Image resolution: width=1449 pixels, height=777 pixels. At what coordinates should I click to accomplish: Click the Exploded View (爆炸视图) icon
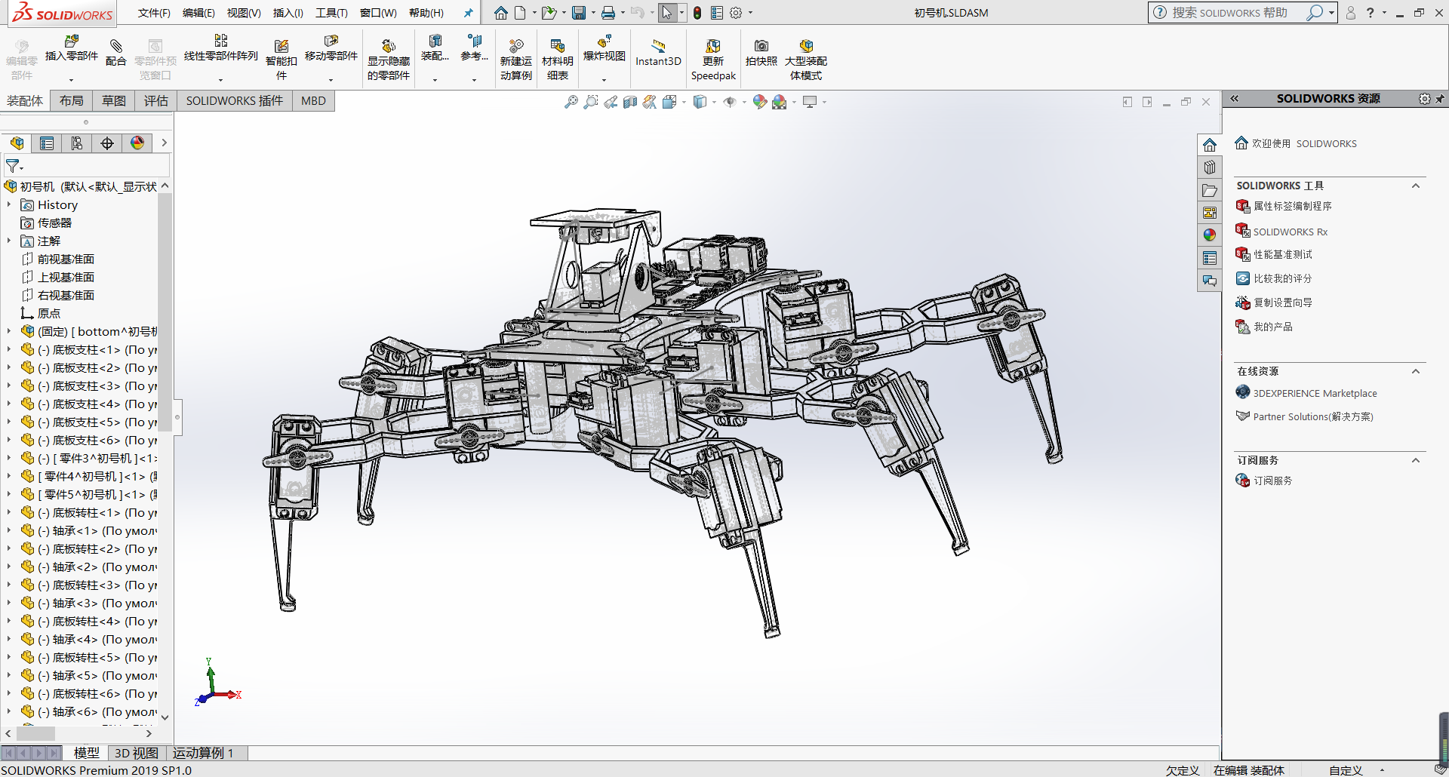tap(604, 48)
